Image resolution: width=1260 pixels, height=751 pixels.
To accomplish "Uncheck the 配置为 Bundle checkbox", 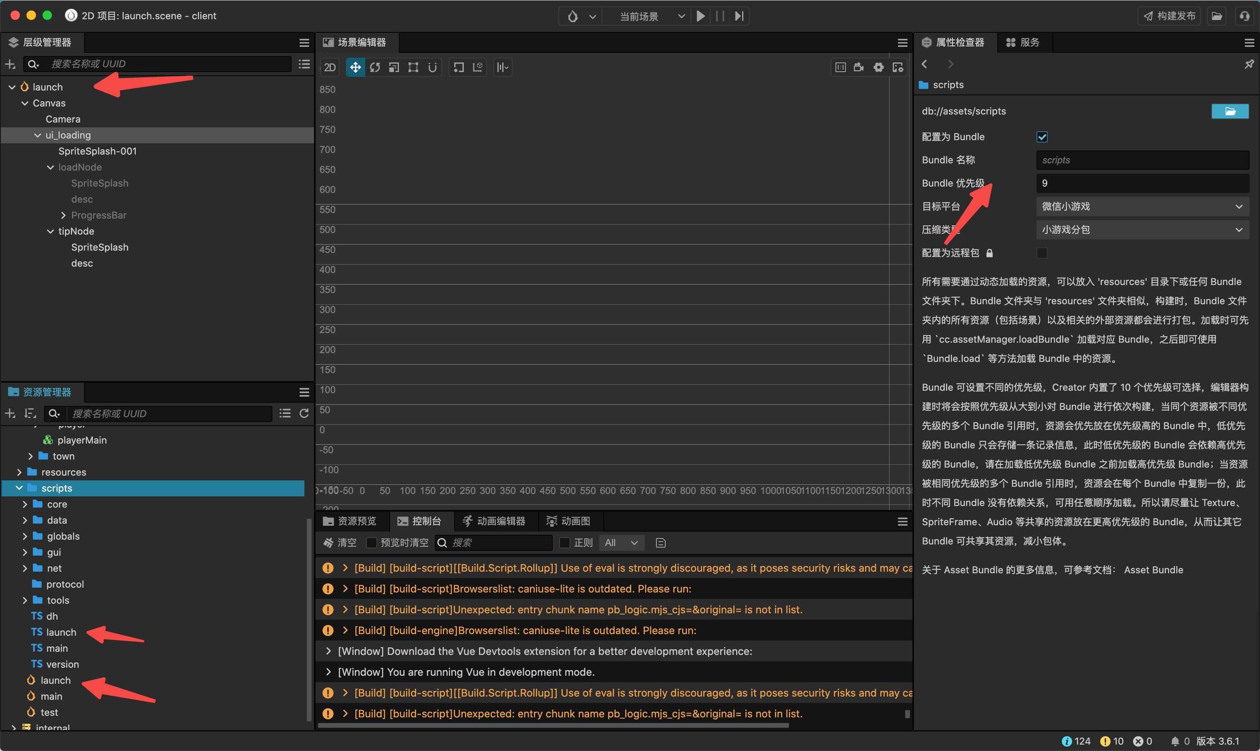I will coord(1042,137).
